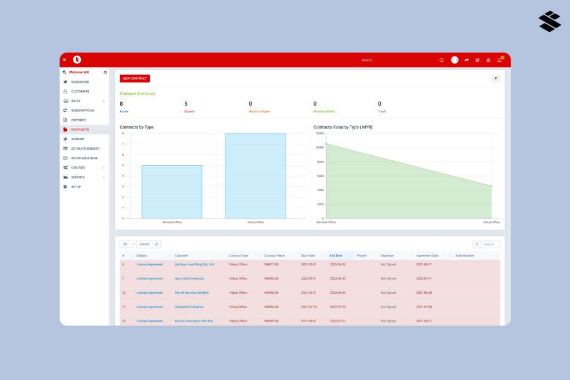Toggle the sidebar hamburger menu icon
This screenshot has width=570, height=380.
coord(65,60)
